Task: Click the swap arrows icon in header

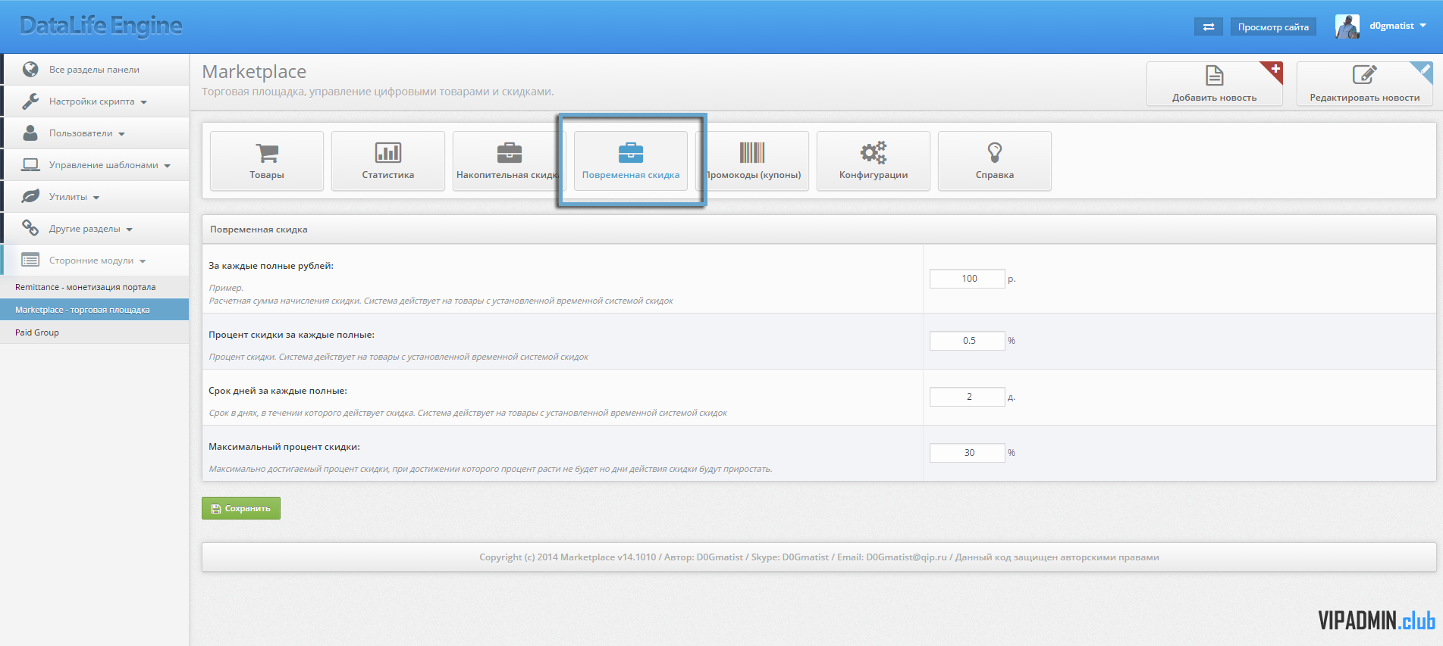Action: click(x=1209, y=27)
